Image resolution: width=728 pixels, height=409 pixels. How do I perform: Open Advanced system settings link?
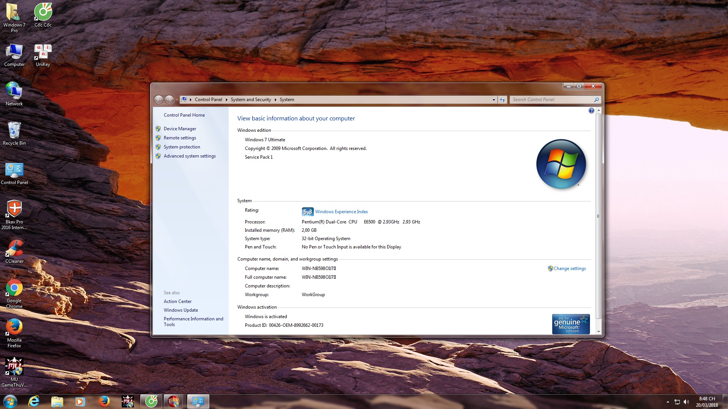(190, 156)
